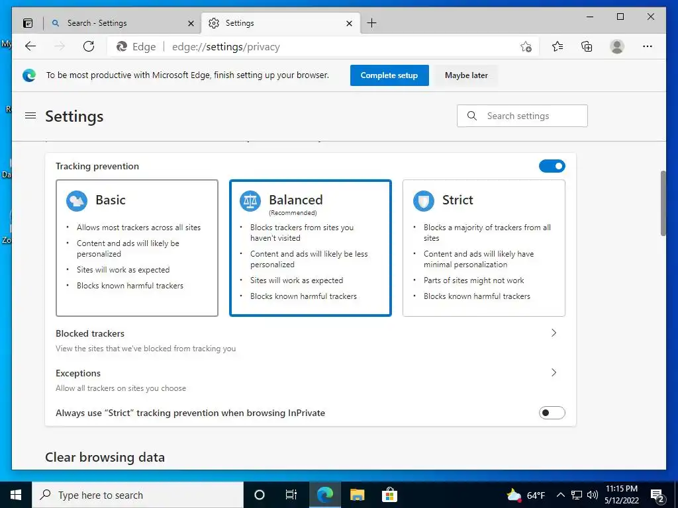Screen dimensions: 678x508
Task: Switch to the Settings tab
Action: (280, 23)
